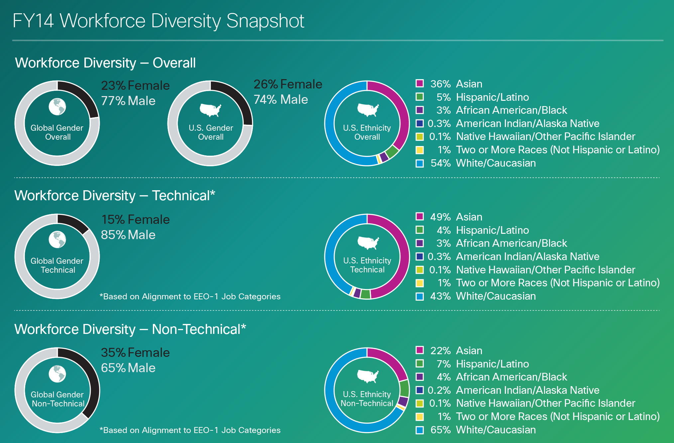The width and height of the screenshot is (674, 443).
Task: Click the navy swatch beside 0.2% American Indian/Alaska Native
Action: pos(420,390)
